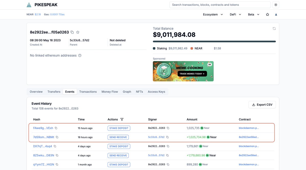Copy the signer 5c33c6...57d2 address
The height and width of the screenshot is (170, 306).
(x=167, y=137)
